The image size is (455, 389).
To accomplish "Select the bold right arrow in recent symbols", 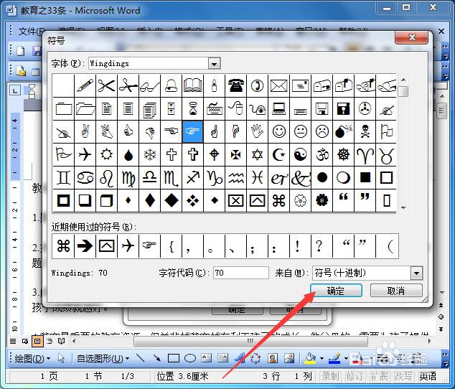I will click(x=85, y=246).
